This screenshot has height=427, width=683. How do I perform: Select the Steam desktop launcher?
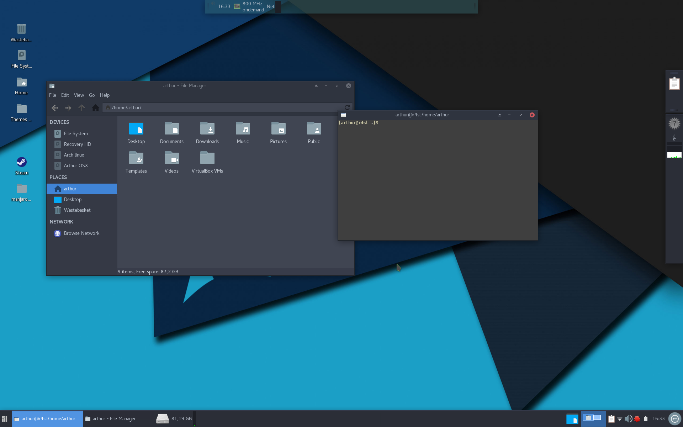tap(21, 166)
